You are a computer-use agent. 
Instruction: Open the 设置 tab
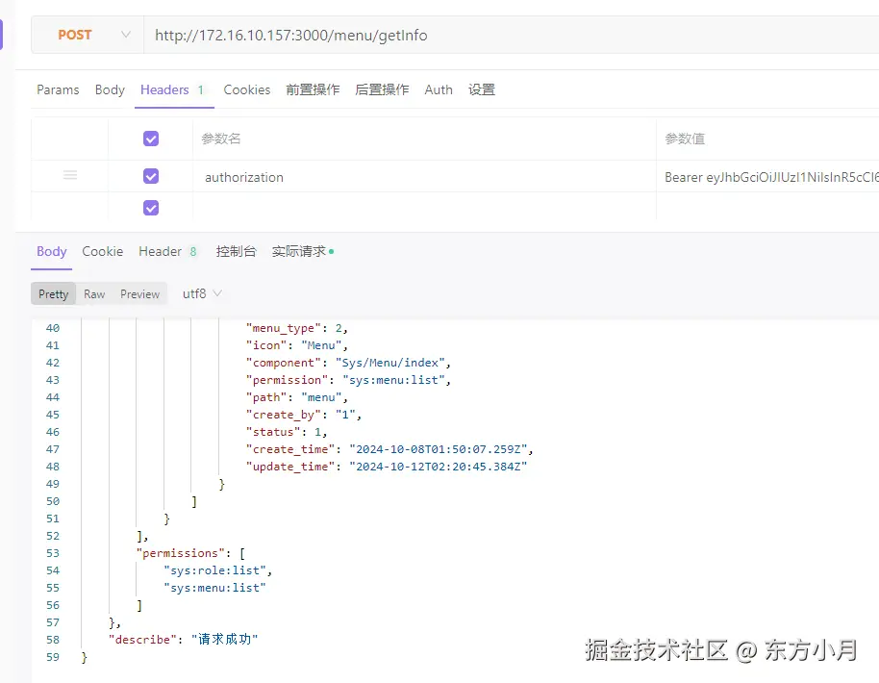[482, 89]
